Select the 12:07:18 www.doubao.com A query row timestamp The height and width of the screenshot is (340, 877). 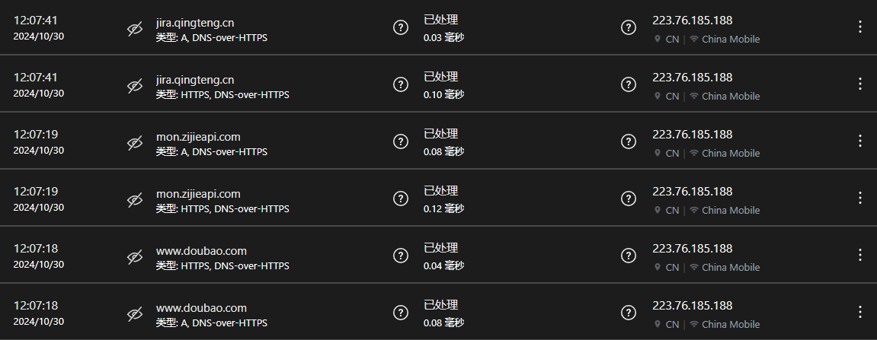point(36,305)
